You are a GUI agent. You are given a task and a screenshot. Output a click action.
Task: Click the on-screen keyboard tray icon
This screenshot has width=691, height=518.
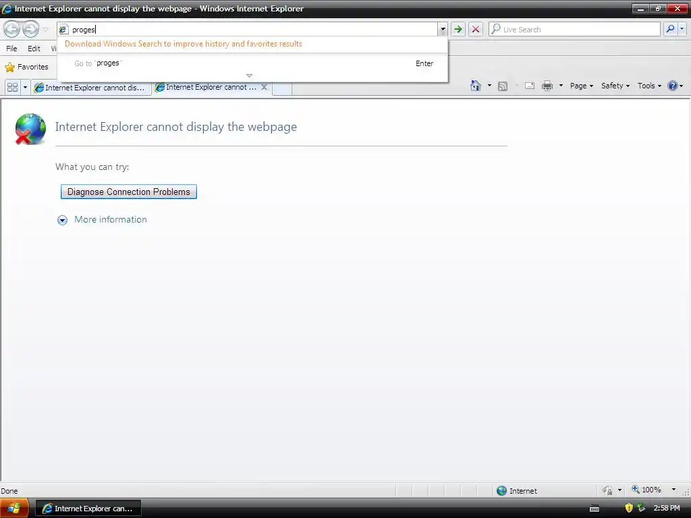[595, 509]
